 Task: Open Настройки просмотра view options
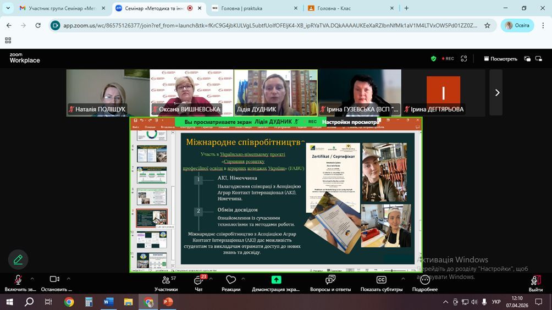pos(350,122)
